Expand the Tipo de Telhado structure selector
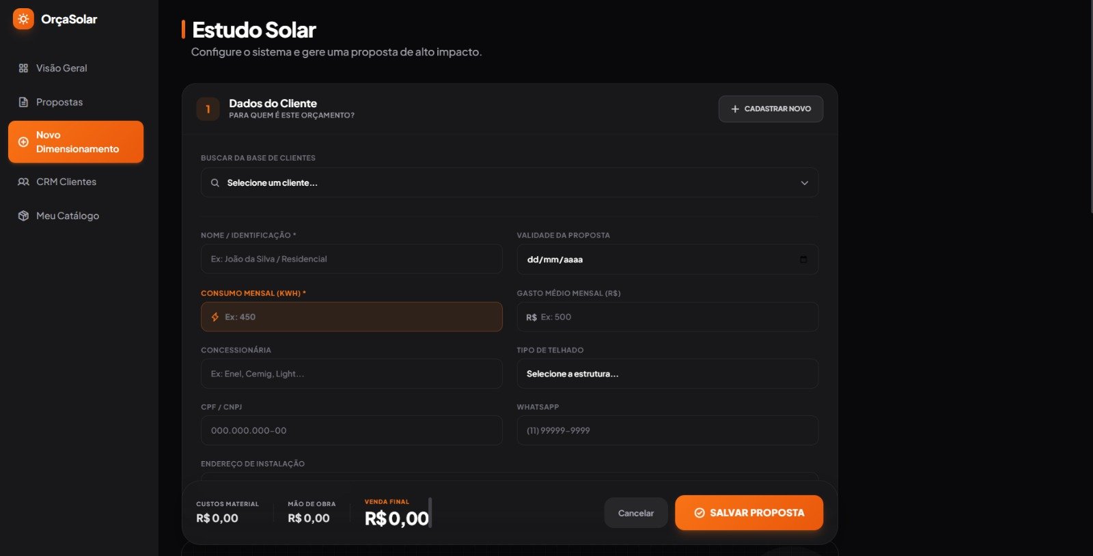This screenshot has width=1093, height=556. [x=667, y=374]
